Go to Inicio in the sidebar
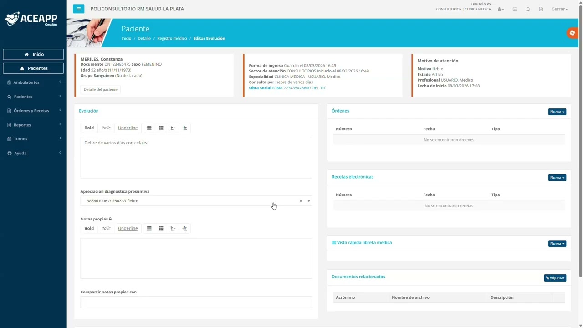This screenshot has height=328, width=583. pyautogui.click(x=33, y=54)
